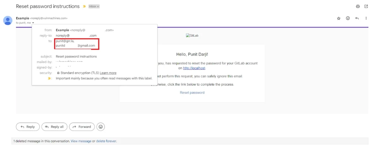Remove the Inbox label with its x
370x157 pixels.
click(x=98, y=6)
